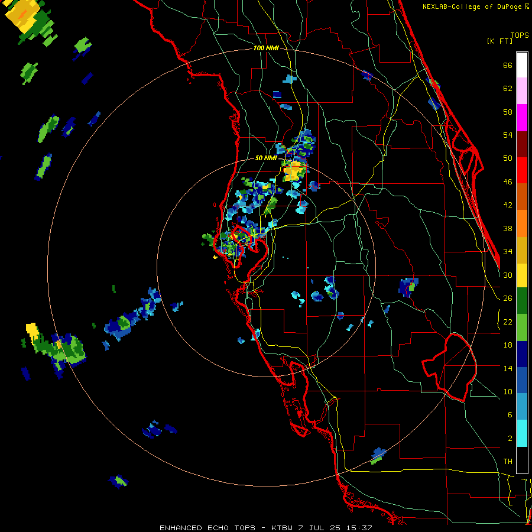This screenshot has width=532, height=532.
Task: Click legend value 38
Action: point(508,228)
